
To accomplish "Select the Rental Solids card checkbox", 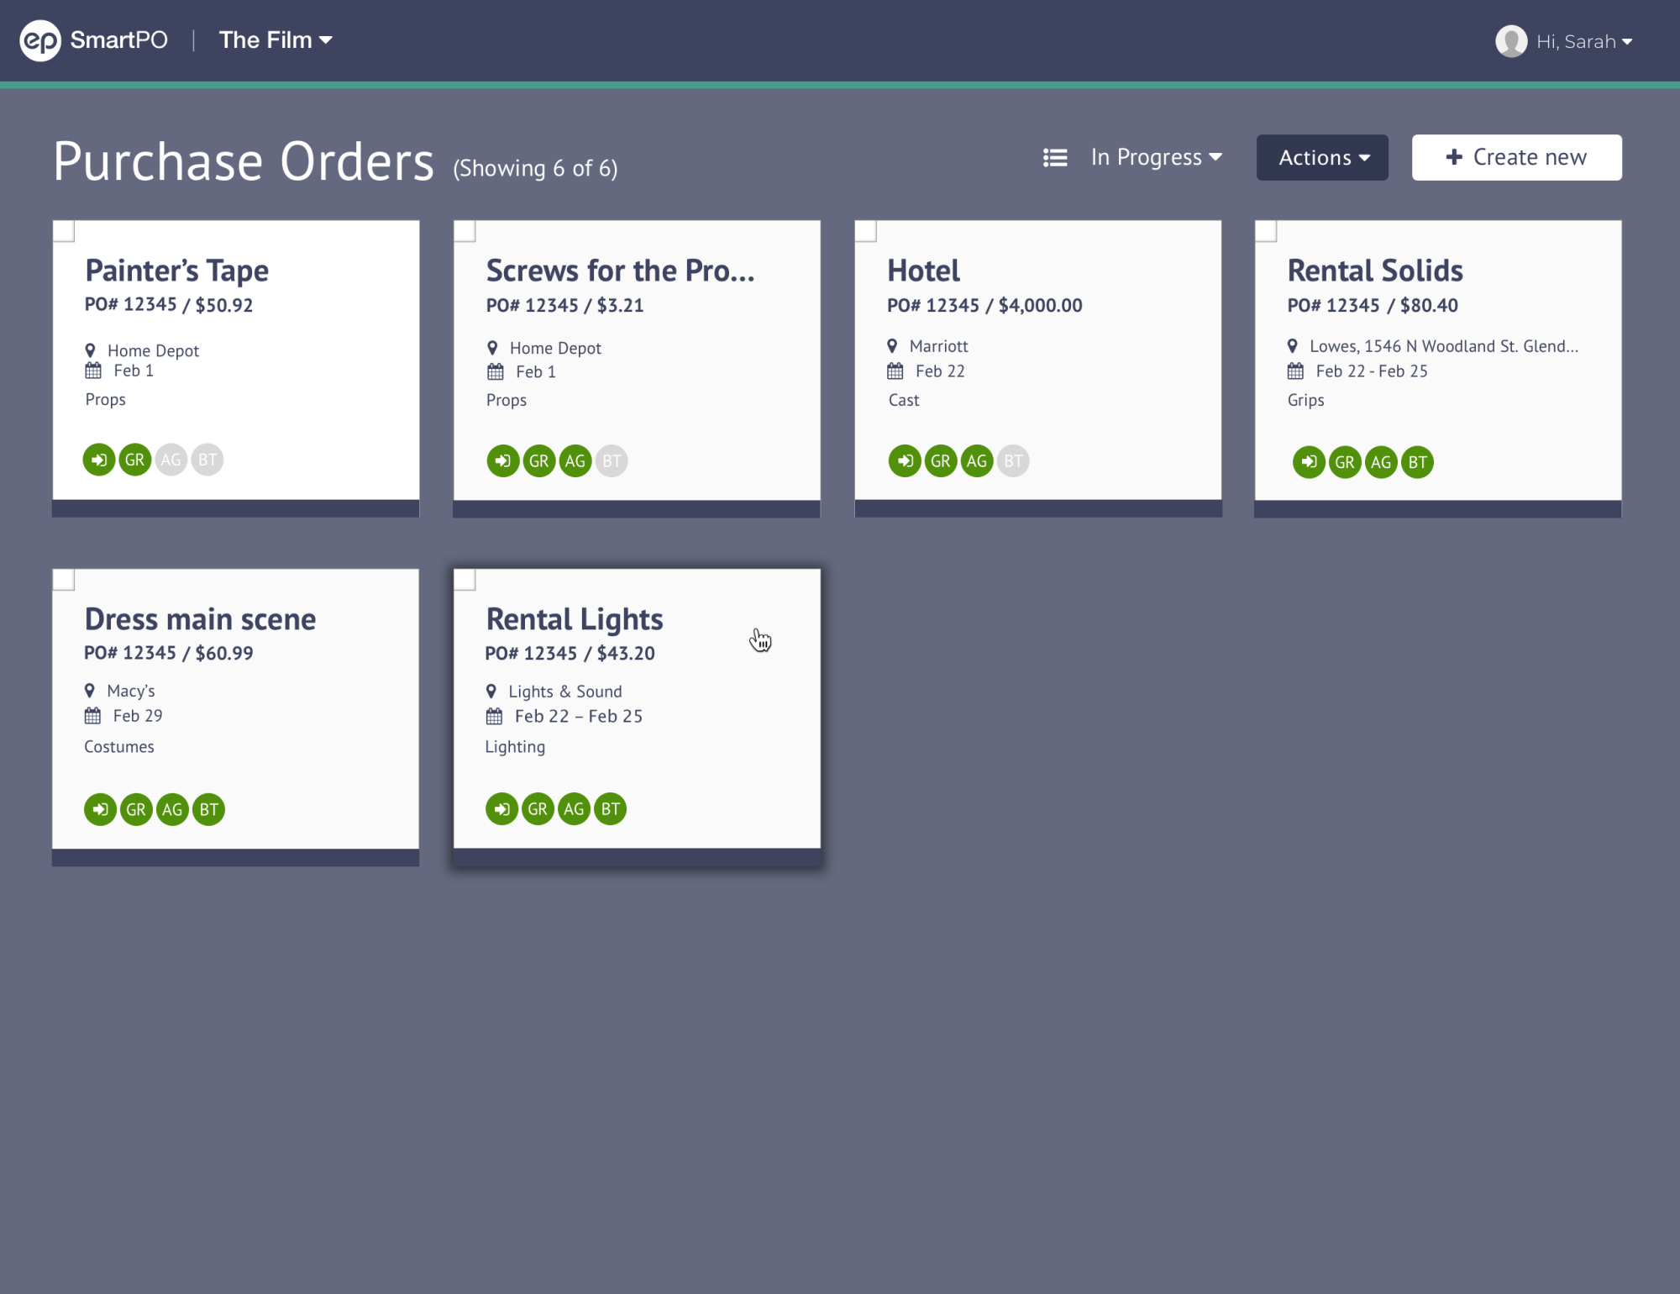I will (x=1266, y=231).
